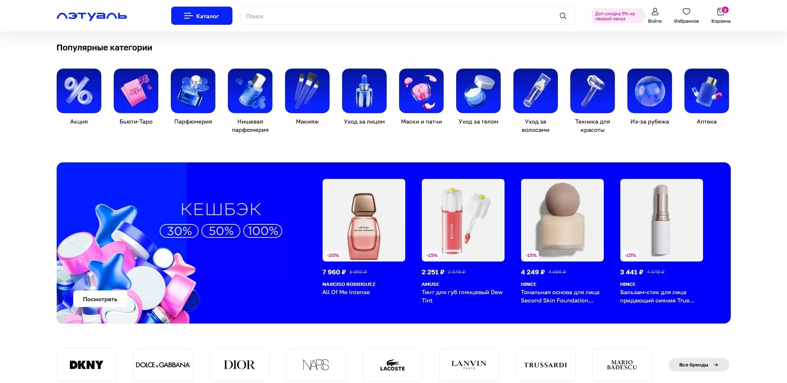Click the Посмотреть button on cashback banner
Viewport: 787px width, 383px height.
pos(100,299)
